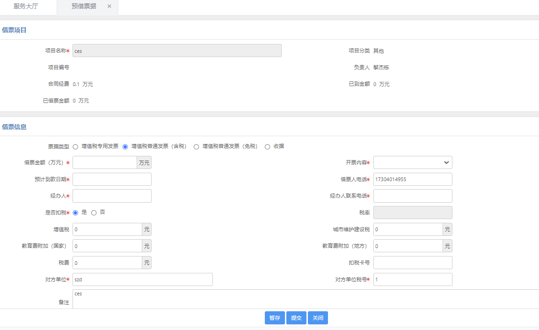The width and height of the screenshot is (539, 330).
Task: Click into the 经办人 input field
Action: point(112,196)
